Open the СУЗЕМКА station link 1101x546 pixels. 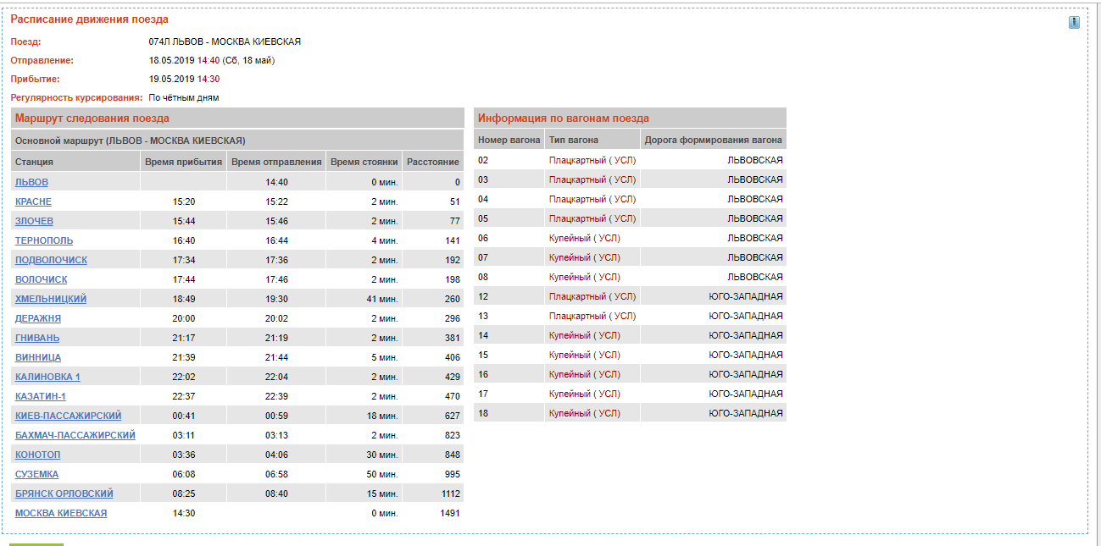tap(37, 474)
